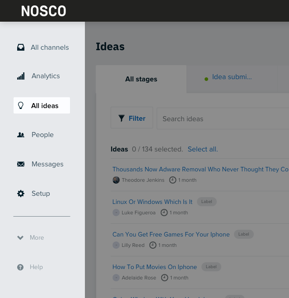Click author name Adelaide Rose
This screenshot has height=298, width=289.
[139, 278]
